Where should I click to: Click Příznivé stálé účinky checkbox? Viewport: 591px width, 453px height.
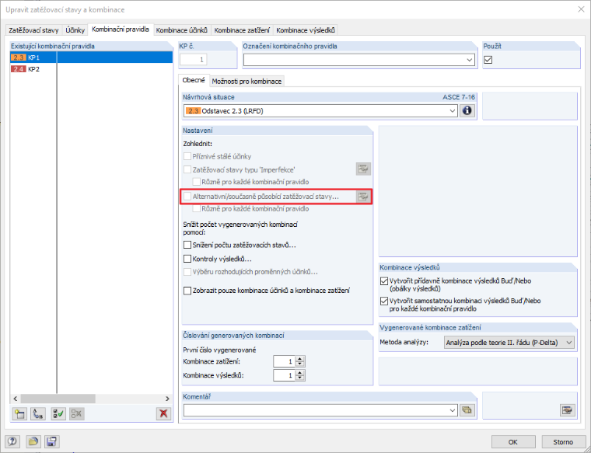(x=187, y=156)
